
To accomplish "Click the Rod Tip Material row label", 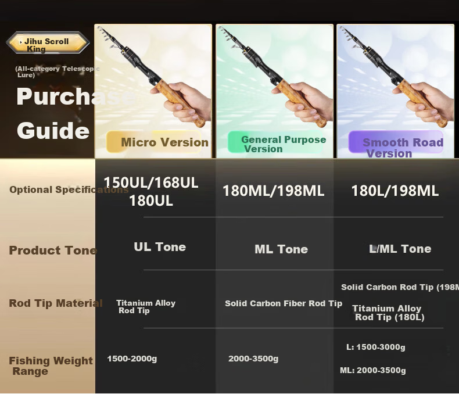I will pyautogui.click(x=56, y=303).
